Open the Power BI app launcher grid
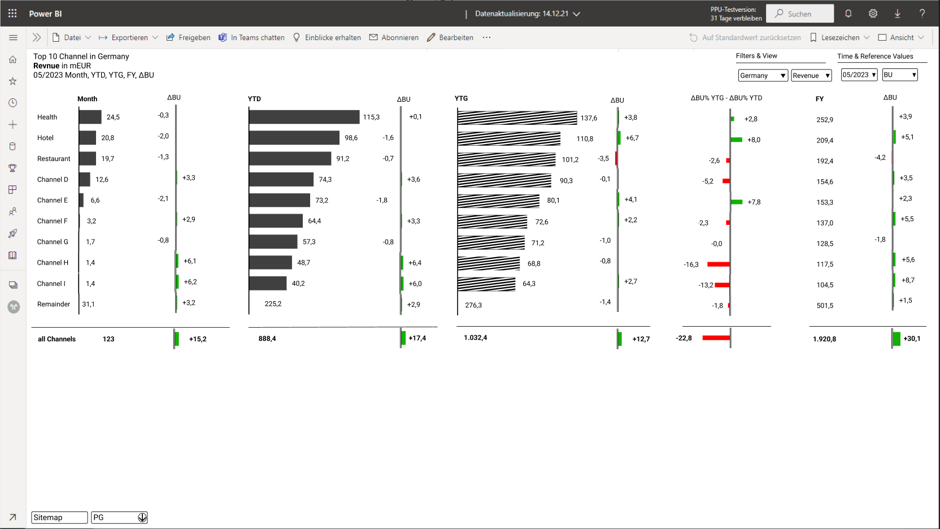 (x=12, y=14)
